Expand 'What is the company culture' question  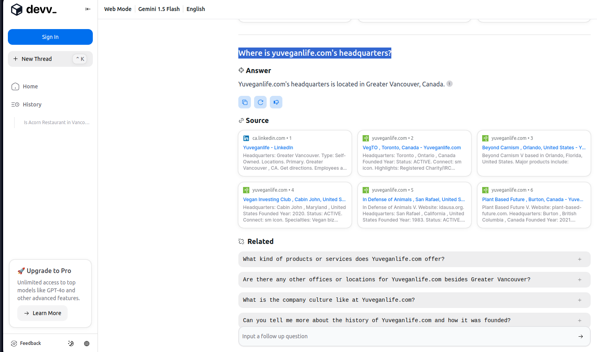pos(415,300)
